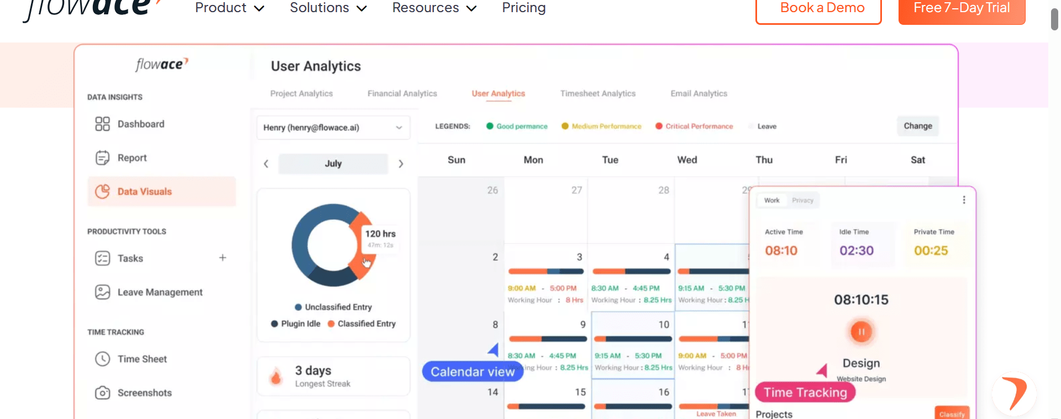This screenshot has height=419, width=1061.
Task: Click the Good performance green legend dot
Action: click(x=490, y=126)
